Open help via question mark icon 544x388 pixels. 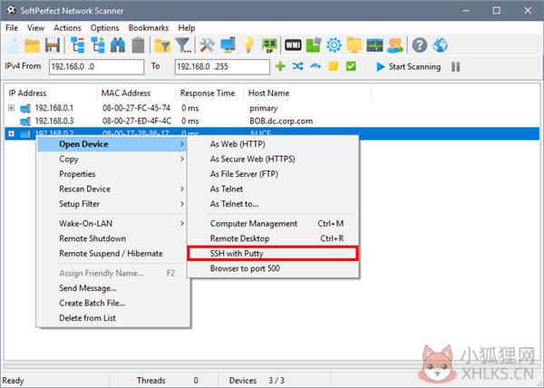420,45
